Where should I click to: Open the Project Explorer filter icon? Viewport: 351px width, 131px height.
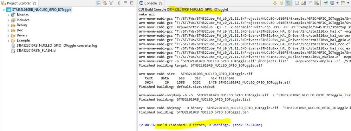111,3
